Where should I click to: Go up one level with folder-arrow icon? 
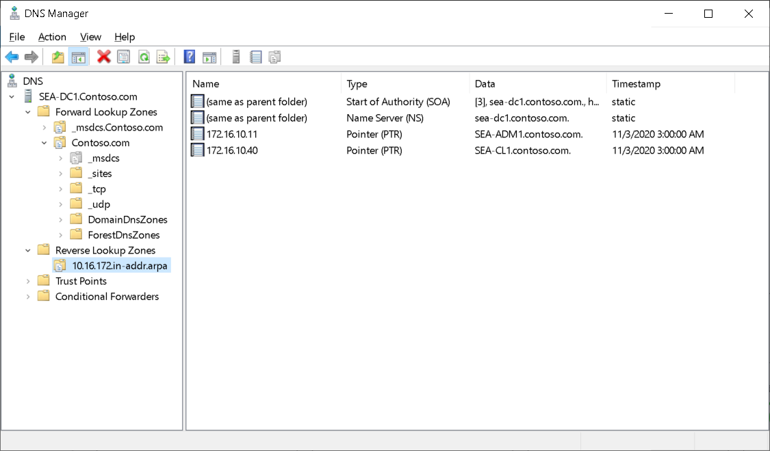tap(58, 57)
